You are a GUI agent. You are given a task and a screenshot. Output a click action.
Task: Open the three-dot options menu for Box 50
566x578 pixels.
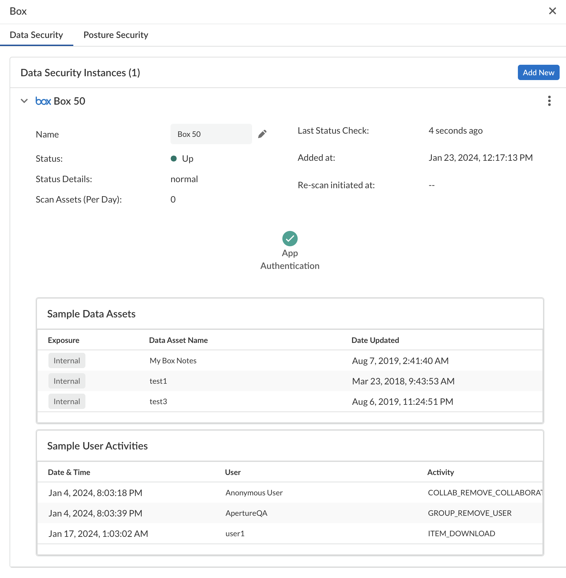(x=549, y=101)
